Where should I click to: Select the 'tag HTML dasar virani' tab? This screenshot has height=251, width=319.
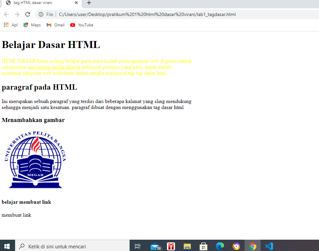pyautogui.click(x=38, y=4)
